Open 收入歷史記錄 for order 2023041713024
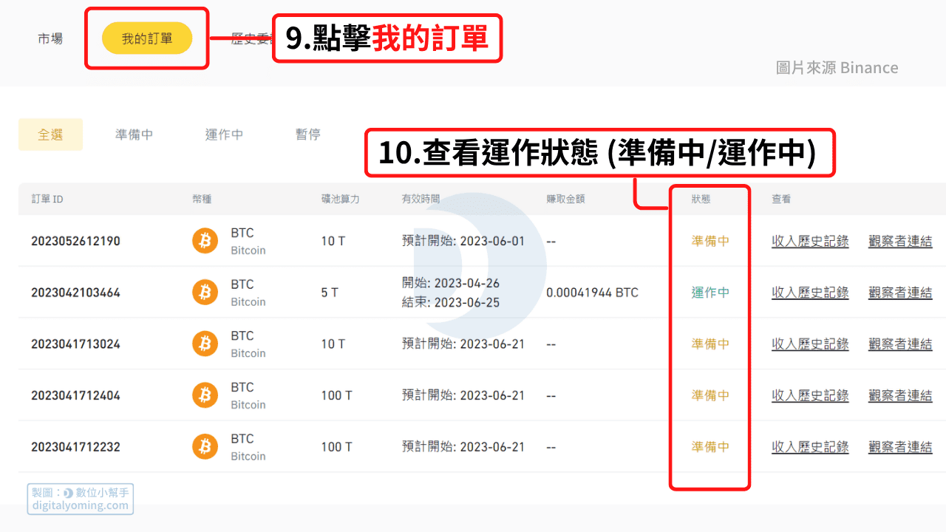 coord(810,344)
